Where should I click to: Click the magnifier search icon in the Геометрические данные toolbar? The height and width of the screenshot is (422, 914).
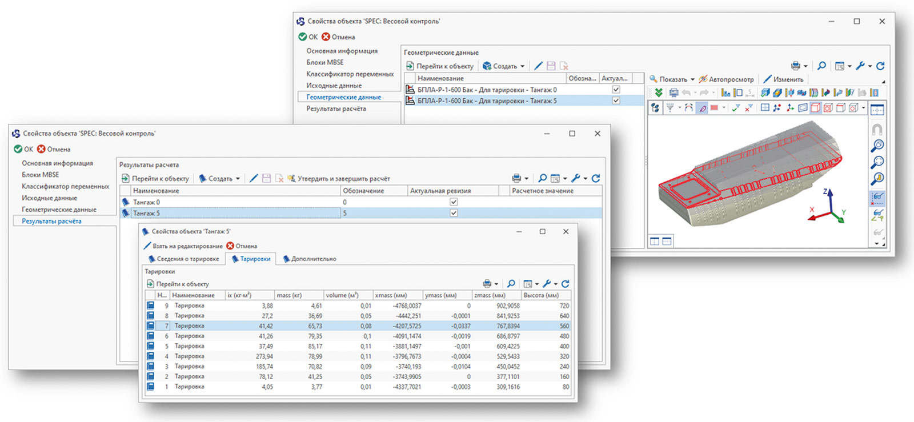(x=821, y=66)
